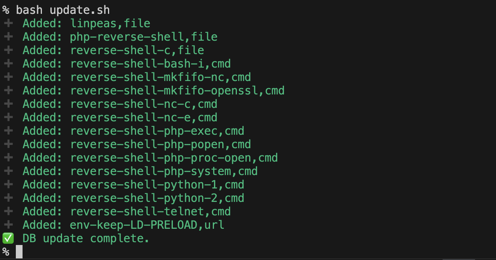Click the 'reverse-shell-python-1,cmd' line
The width and height of the screenshot is (496, 260).
point(157,185)
